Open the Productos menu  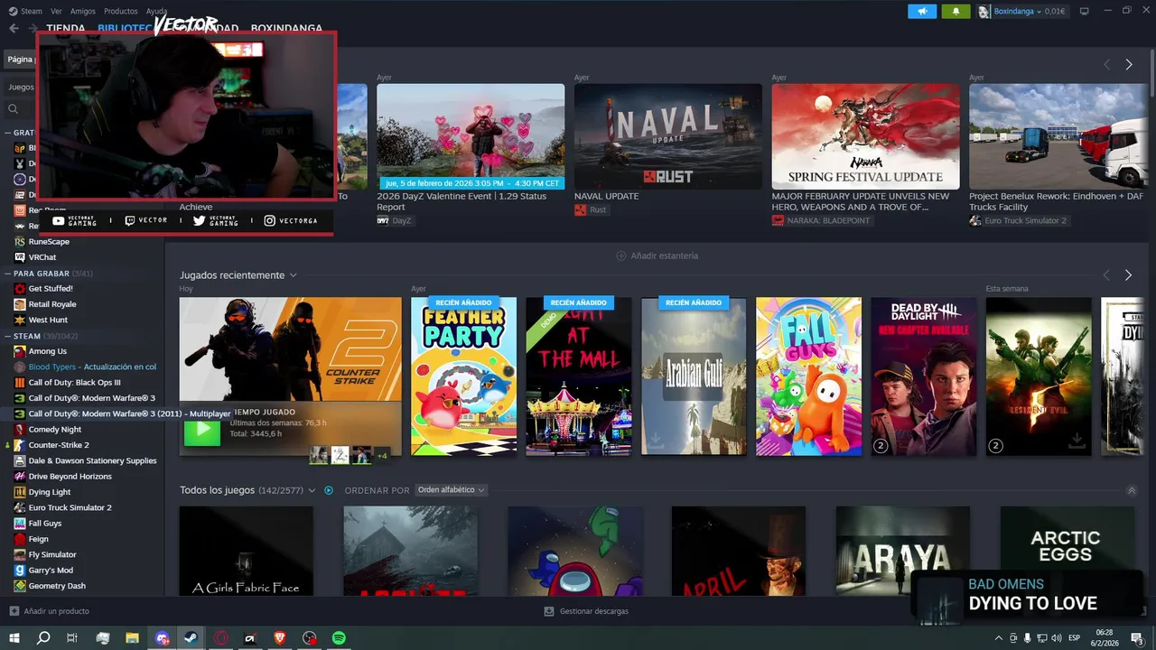(121, 11)
